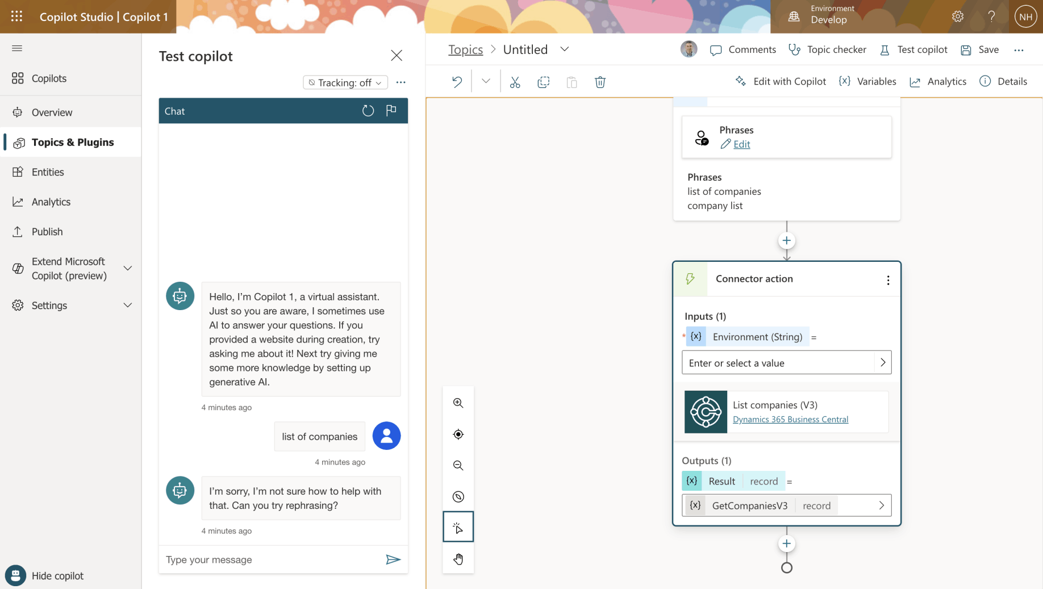Delete the selected node

pos(600,82)
